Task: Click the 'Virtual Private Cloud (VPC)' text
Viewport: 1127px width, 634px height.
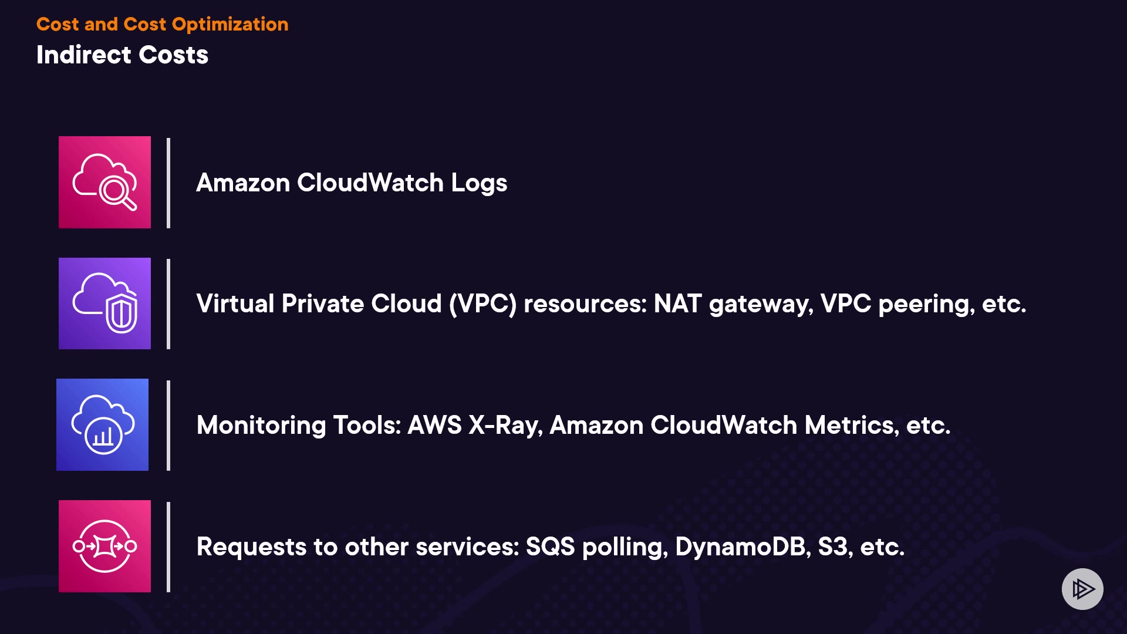Action: point(356,304)
